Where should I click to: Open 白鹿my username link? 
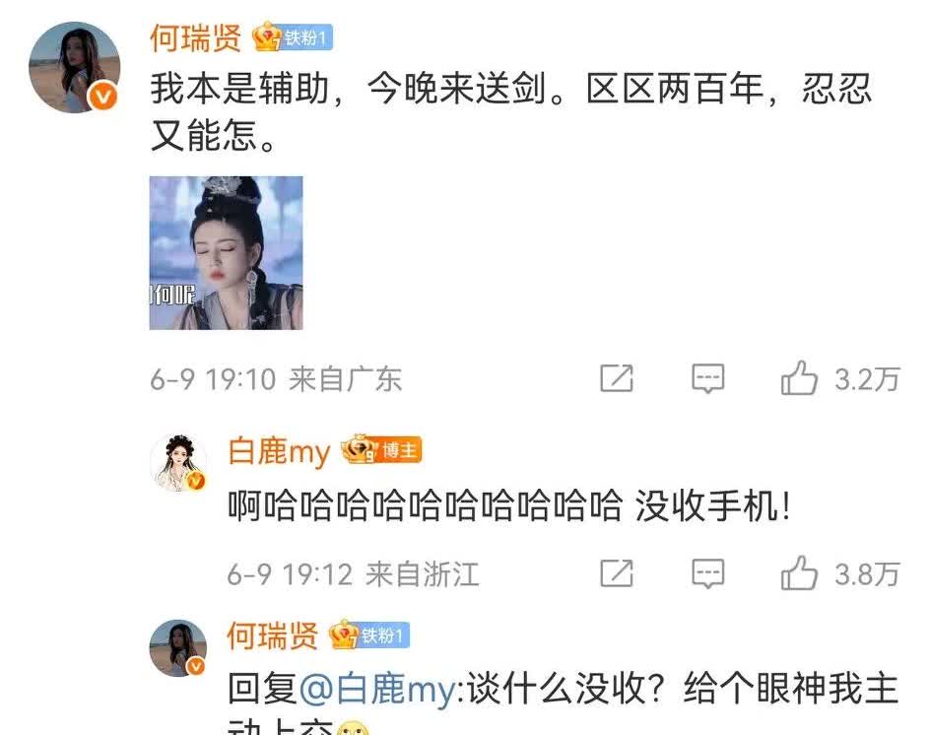tap(279, 451)
